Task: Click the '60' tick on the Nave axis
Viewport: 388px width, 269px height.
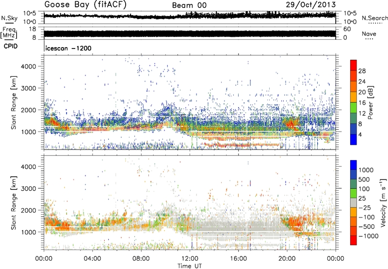Action: 347,29
